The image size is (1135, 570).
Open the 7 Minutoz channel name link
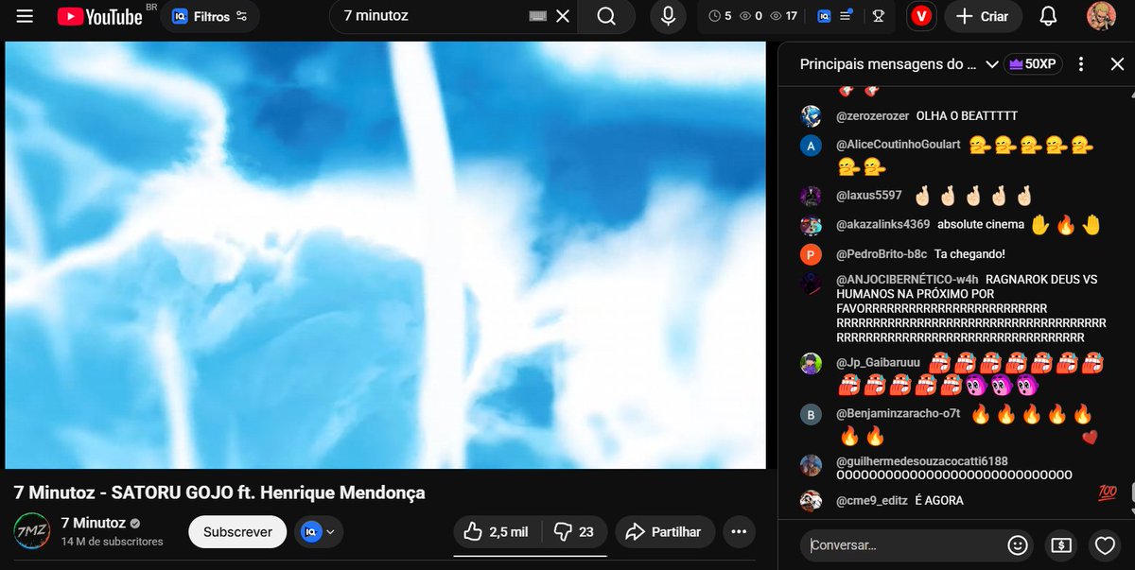(93, 523)
